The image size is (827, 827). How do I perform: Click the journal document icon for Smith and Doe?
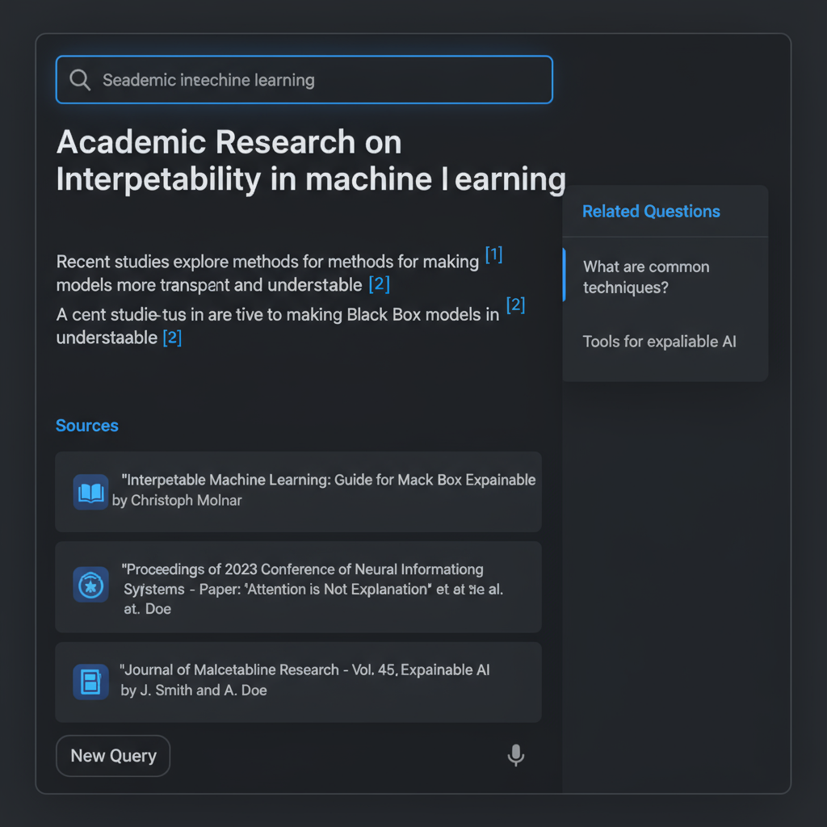(x=90, y=682)
